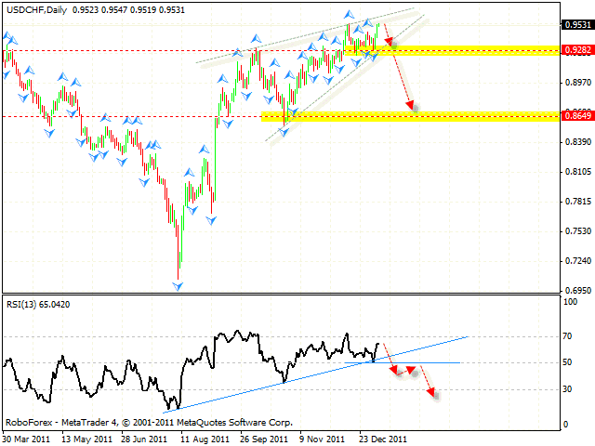Image resolution: width=595 pixels, height=446 pixels.
Task: Select the last downward red arrow in RSI panel
Action: [x=428, y=381]
